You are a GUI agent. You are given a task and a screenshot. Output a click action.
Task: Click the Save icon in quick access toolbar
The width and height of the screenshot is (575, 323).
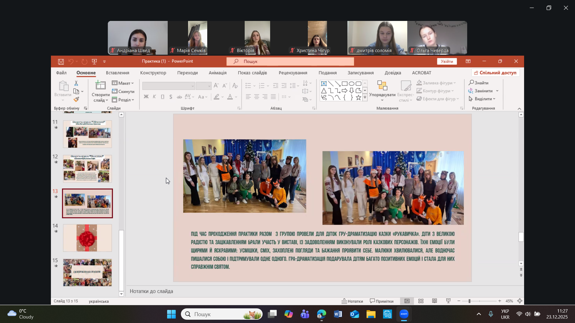pos(61,62)
